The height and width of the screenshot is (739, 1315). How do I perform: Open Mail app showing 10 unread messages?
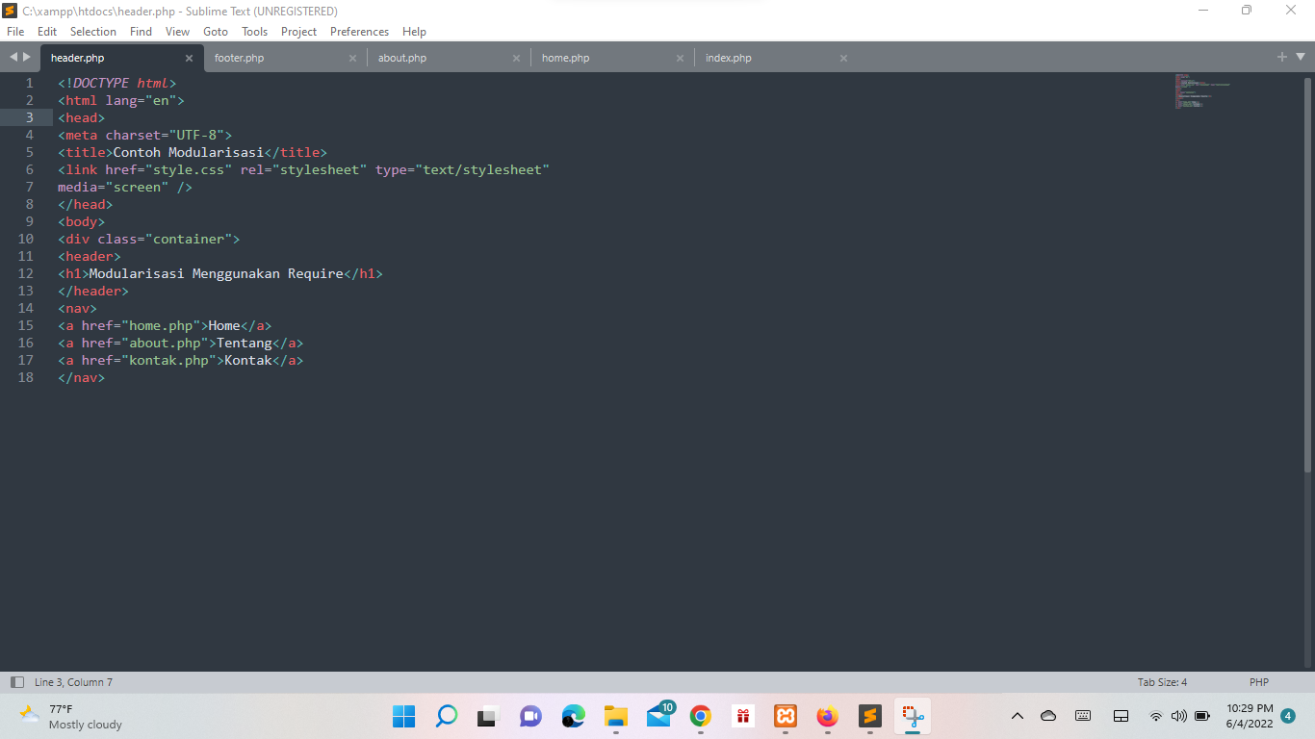pos(658,716)
